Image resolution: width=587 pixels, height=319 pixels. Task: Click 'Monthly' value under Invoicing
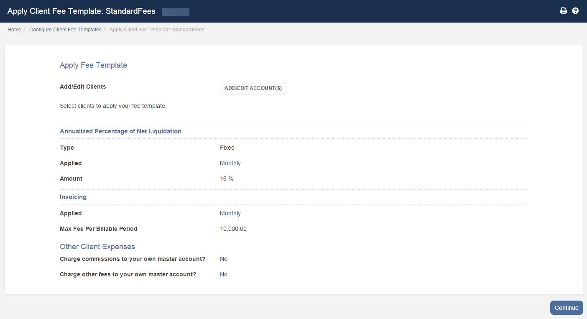point(230,213)
